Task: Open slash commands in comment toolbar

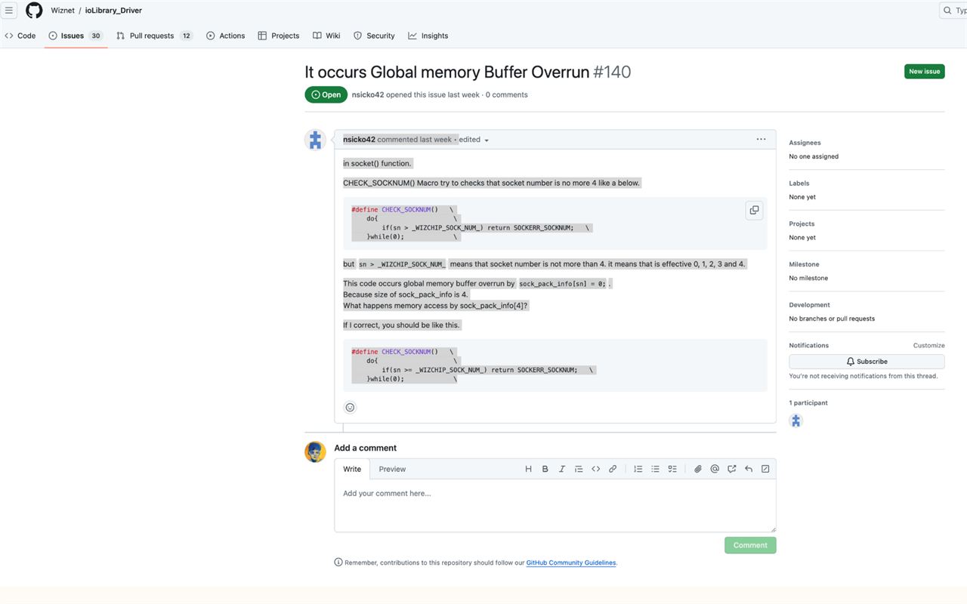Action: (x=765, y=469)
